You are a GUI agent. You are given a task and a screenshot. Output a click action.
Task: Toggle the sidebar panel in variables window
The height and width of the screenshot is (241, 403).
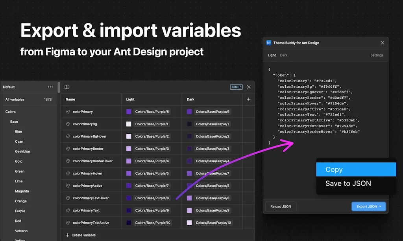click(x=67, y=87)
